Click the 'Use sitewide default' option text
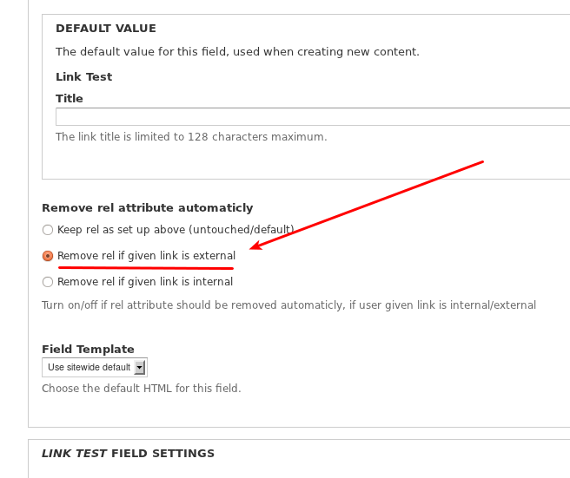This screenshot has width=570, height=478. point(89,367)
